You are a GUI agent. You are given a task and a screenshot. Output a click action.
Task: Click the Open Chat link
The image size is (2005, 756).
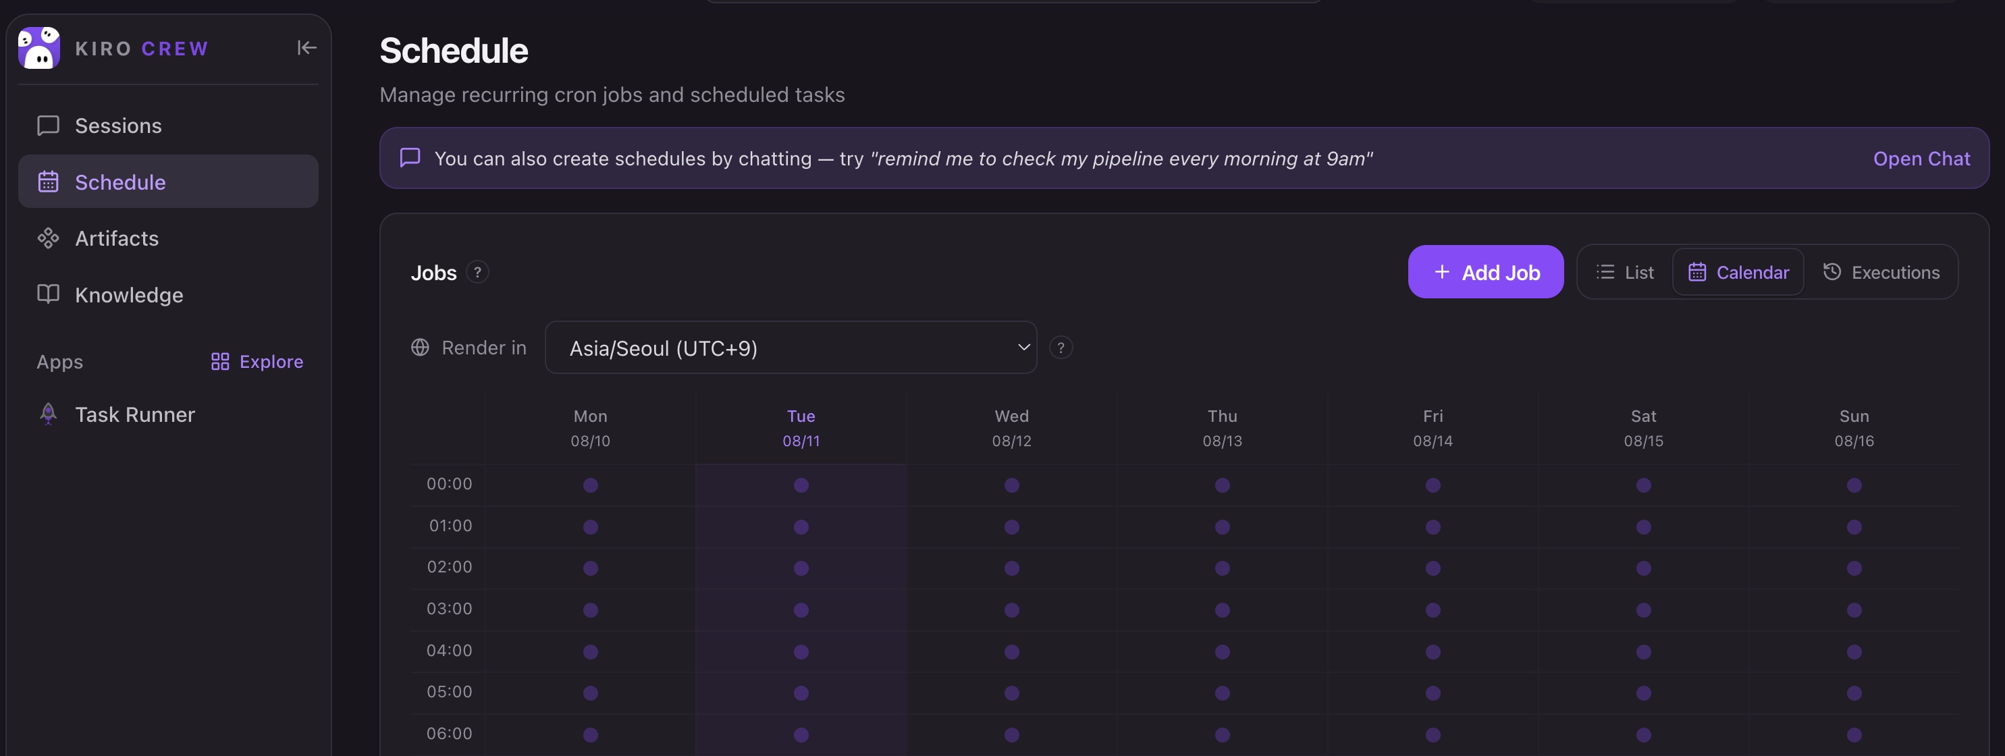tap(1921, 159)
